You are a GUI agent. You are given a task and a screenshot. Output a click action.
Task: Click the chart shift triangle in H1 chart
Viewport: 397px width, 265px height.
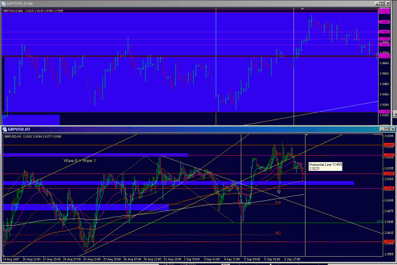pos(306,135)
